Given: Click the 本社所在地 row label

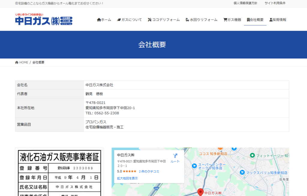Looking at the screenshot, I should (26, 108).
